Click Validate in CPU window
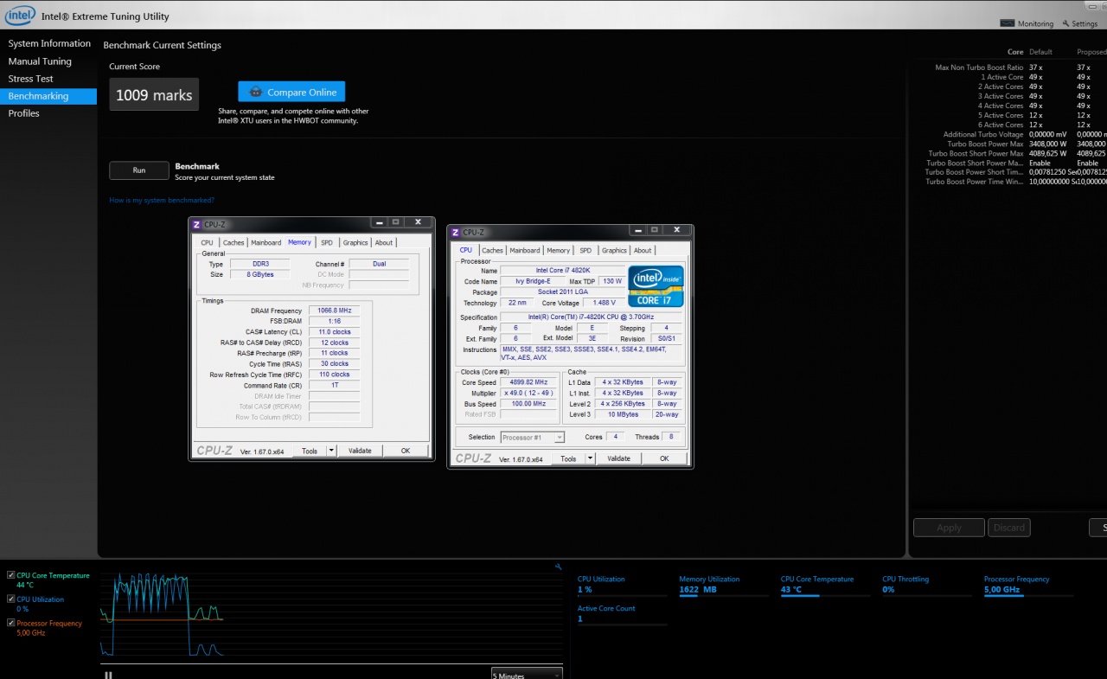1107x679 pixels. [x=618, y=458]
